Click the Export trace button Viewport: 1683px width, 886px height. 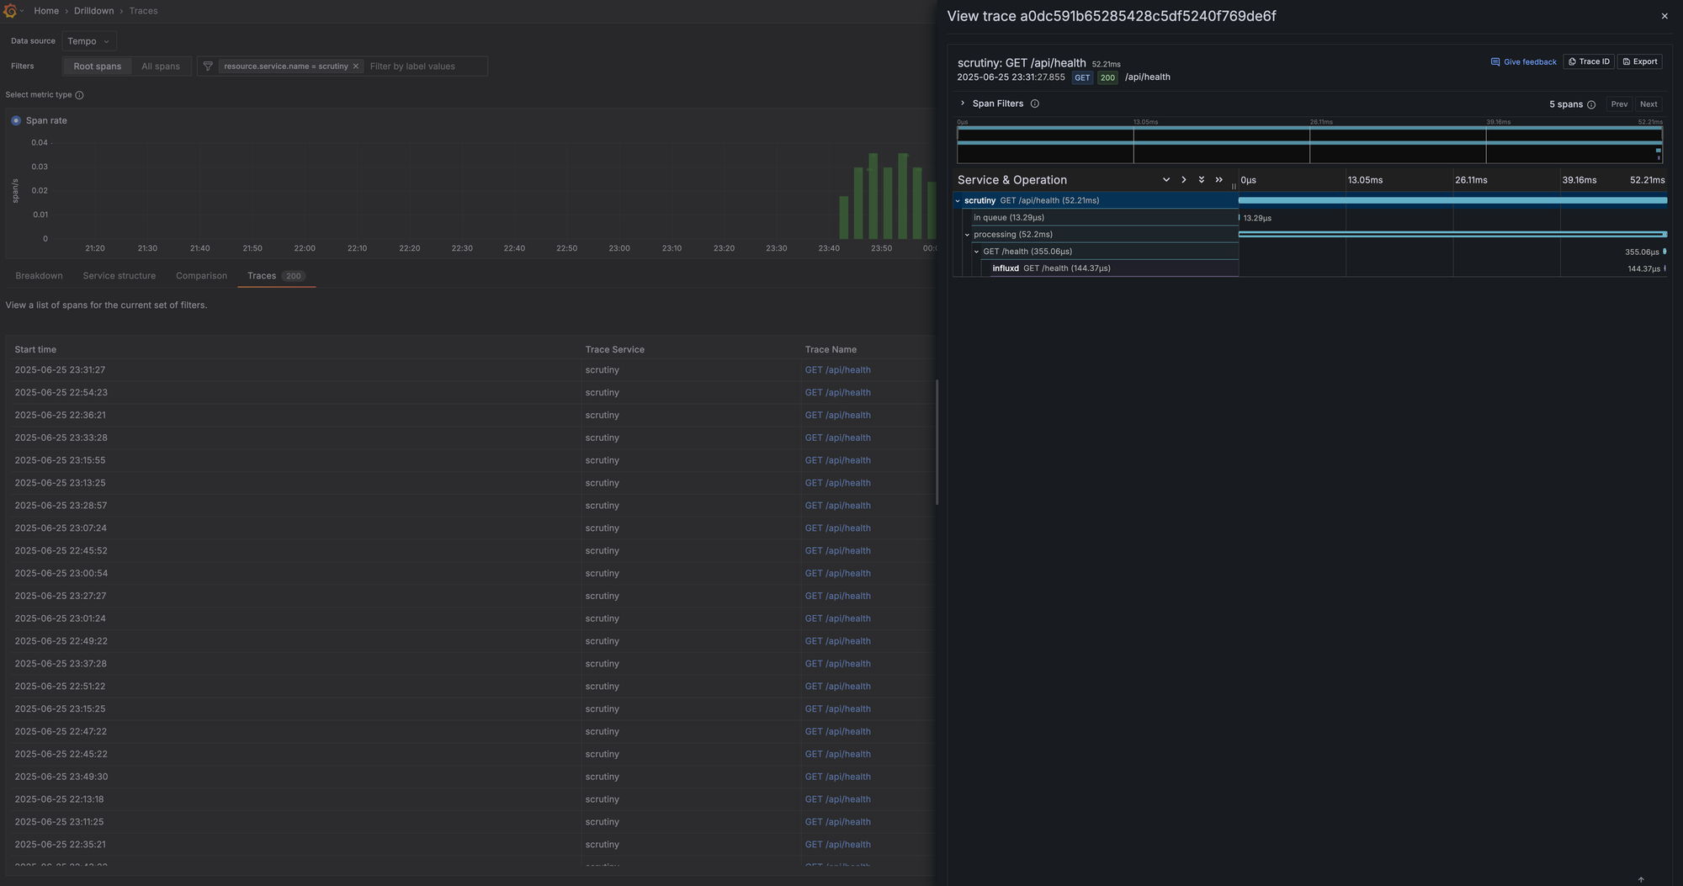pyautogui.click(x=1640, y=62)
